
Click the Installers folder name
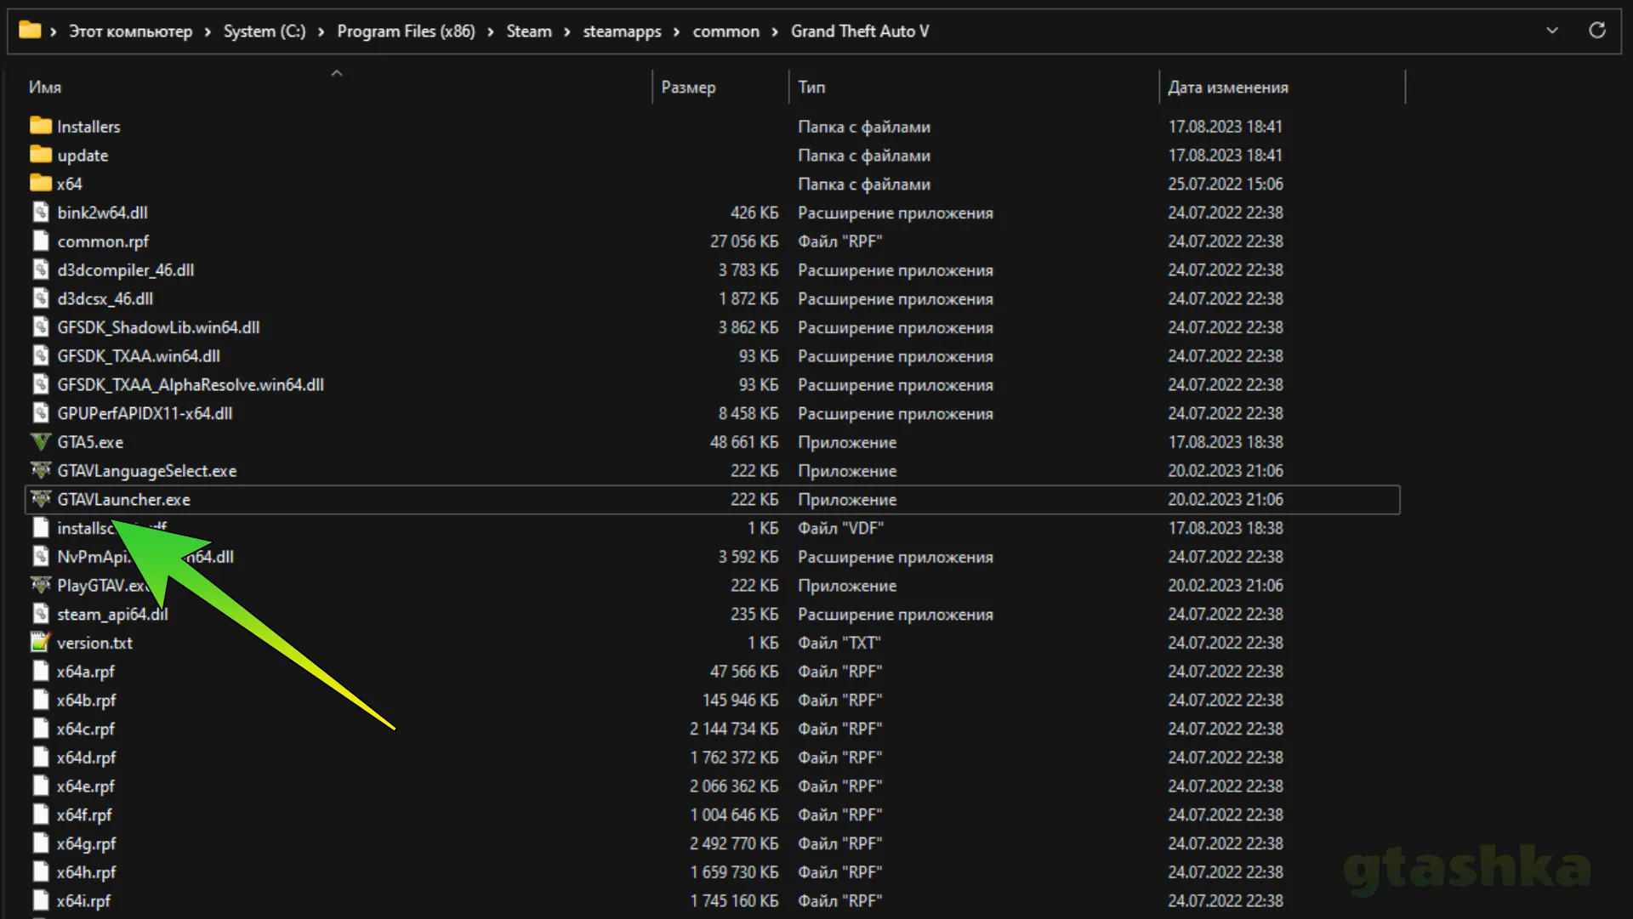click(88, 126)
